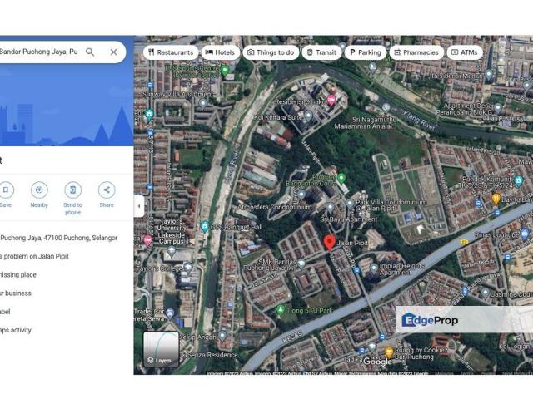Open Nearby places search icon
Screen dimensions: 533x399
pos(39,190)
